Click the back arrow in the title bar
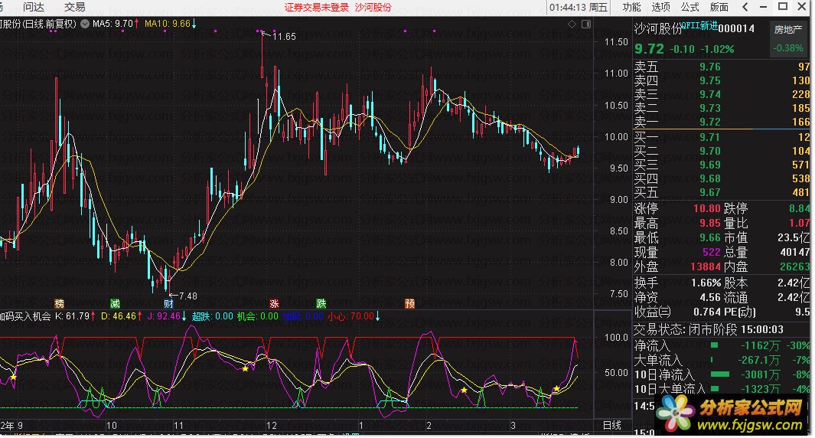Image resolution: width=815 pixels, height=438 pixels. 745,8
